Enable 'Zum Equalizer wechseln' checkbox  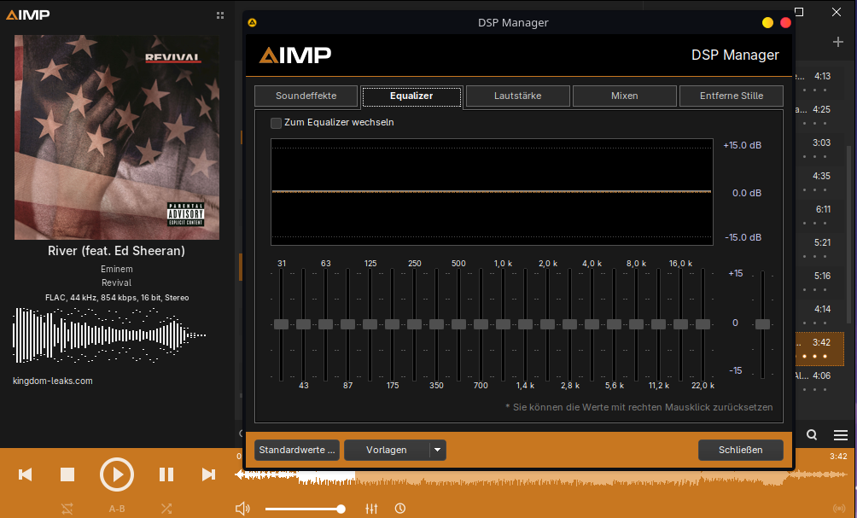point(276,123)
